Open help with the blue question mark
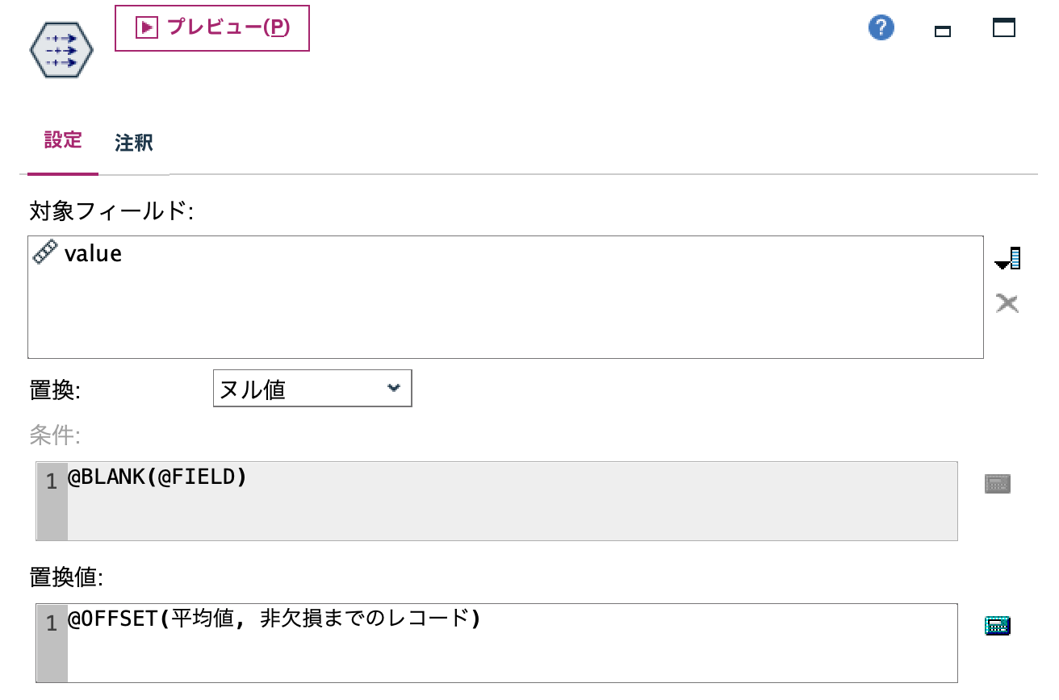Image resolution: width=1059 pixels, height=700 pixels. [x=881, y=27]
